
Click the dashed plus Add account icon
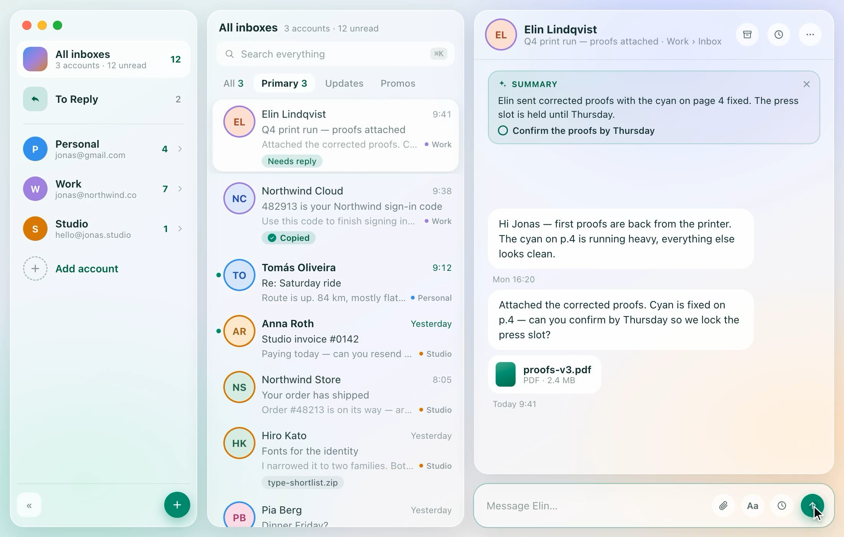click(x=35, y=268)
